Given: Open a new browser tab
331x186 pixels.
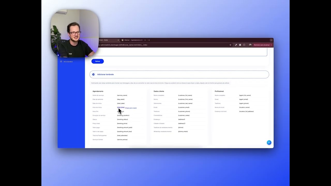Looking at the screenshot, I should (149, 40).
